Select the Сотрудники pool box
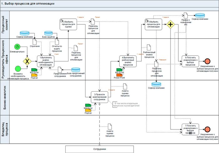 tap(99, 149)
